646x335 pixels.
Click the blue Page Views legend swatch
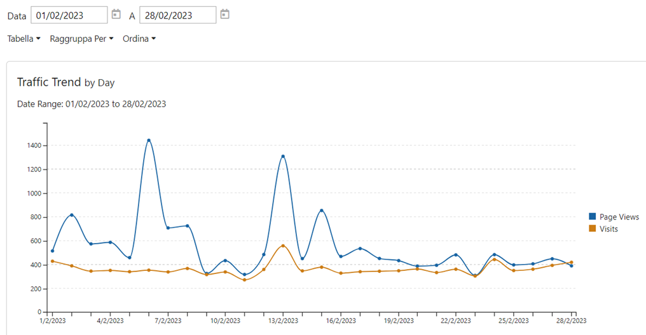point(593,217)
